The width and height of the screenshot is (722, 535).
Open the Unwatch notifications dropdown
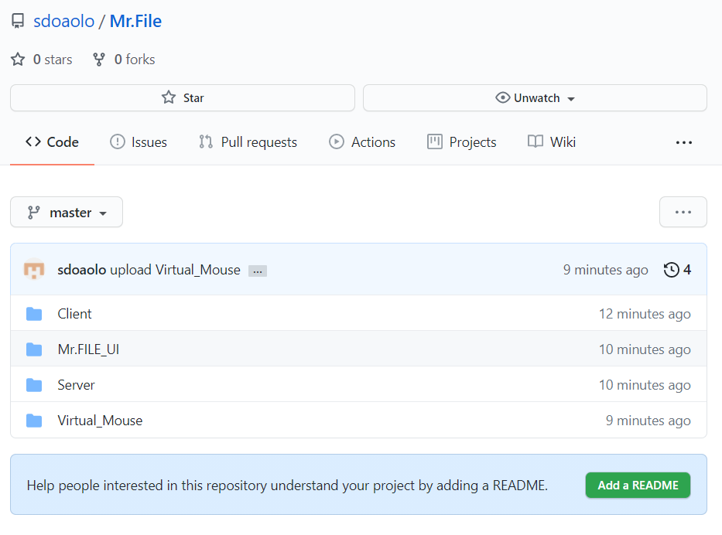coord(535,98)
